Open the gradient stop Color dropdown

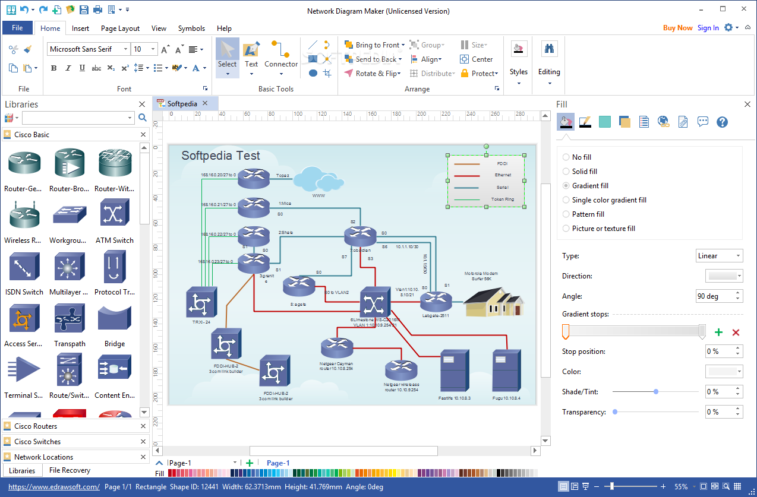pyautogui.click(x=724, y=372)
